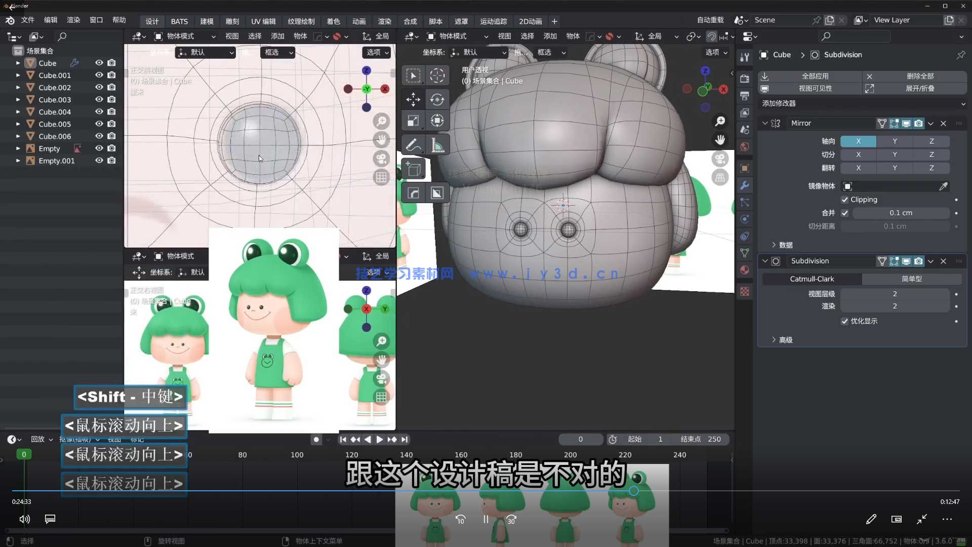
Task: Open the 渲染 menu in the top bar
Action: coord(73,20)
